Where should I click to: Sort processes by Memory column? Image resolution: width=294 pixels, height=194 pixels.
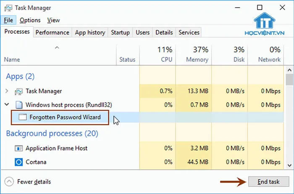tap(197, 54)
